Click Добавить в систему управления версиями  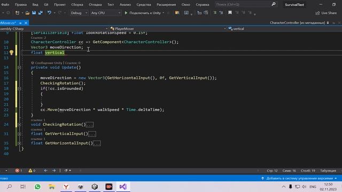coord(299,178)
